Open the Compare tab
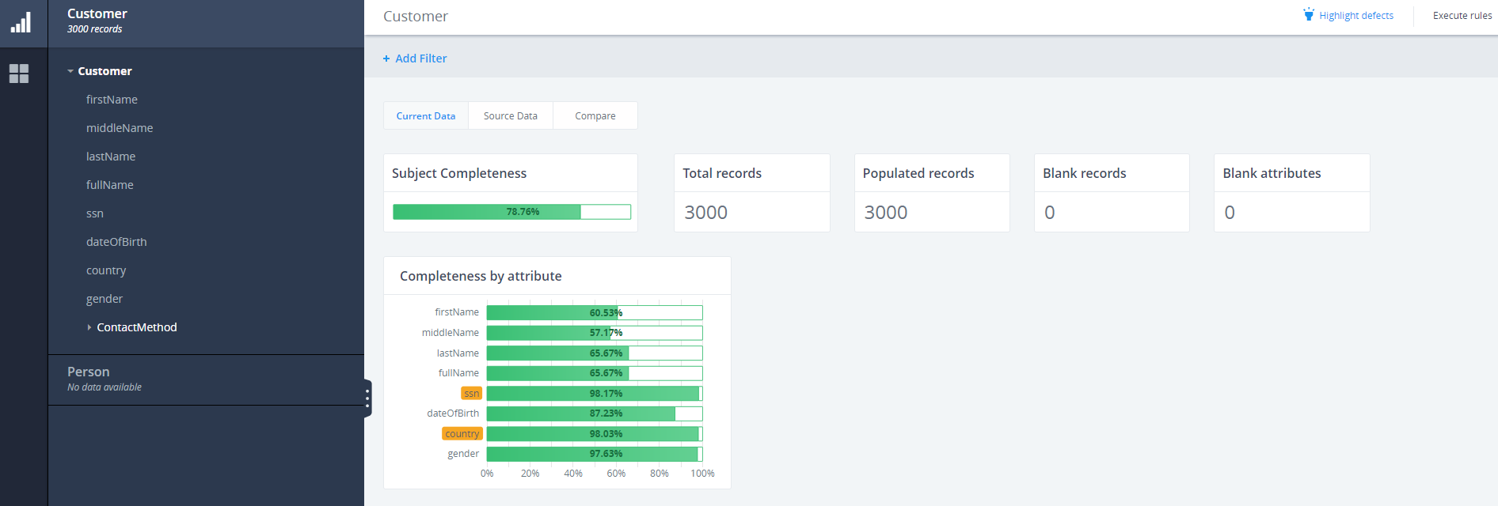Image resolution: width=1498 pixels, height=506 pixels. (x=595, y=115)
